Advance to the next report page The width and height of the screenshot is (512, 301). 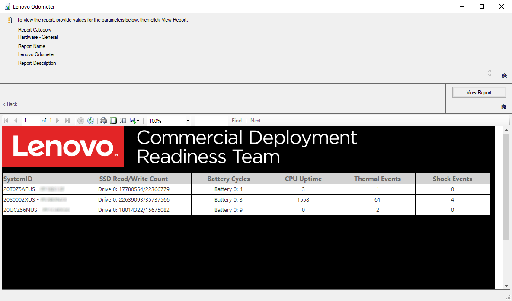tap(58, 121)
